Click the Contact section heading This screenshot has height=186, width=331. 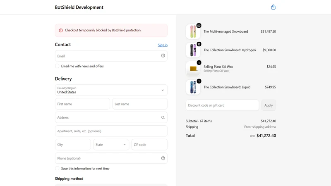[63, 45]
